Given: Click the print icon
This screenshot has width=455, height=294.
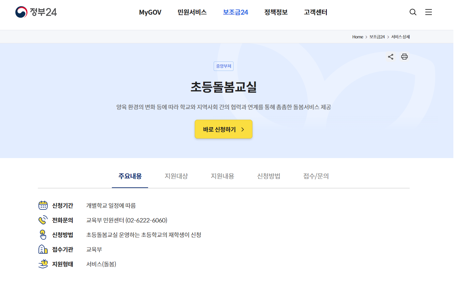Looking at the screenshot, I should click(404, 57).
